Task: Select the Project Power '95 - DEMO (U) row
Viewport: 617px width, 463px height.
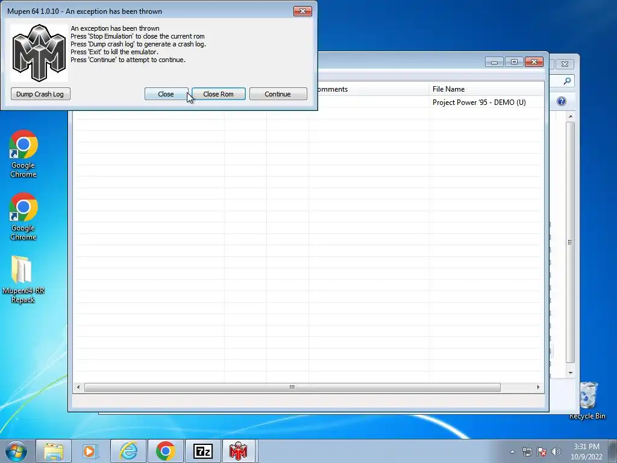Action: tap(309, 102)
